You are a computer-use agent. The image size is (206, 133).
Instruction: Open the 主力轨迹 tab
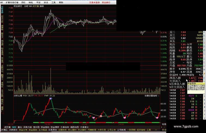click(x=43, y=130)
